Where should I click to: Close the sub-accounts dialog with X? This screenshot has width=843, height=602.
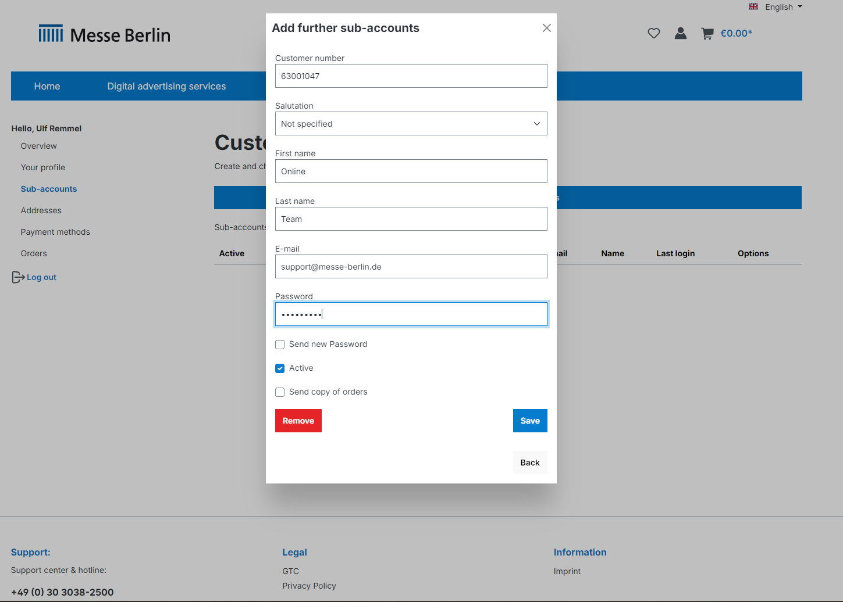coord(546,28)
